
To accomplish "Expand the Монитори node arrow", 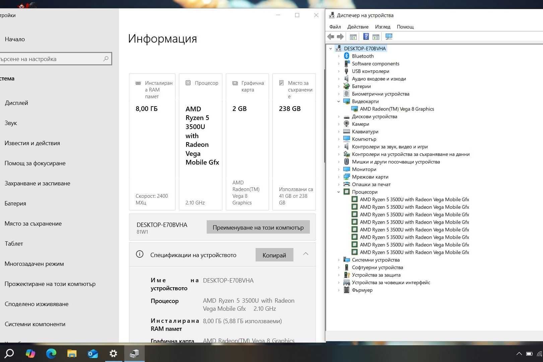I will pyautogui.click(x=339, y=169).
